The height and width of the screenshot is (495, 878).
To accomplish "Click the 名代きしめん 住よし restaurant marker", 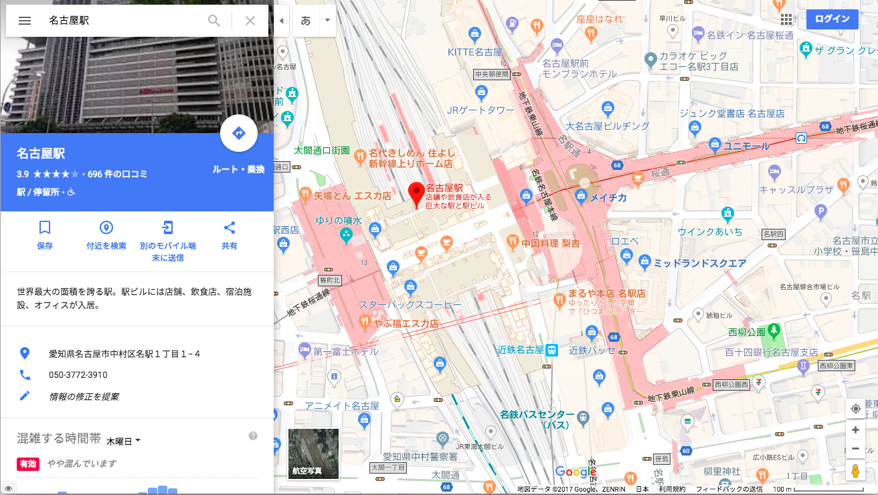I will click(360, 158).
